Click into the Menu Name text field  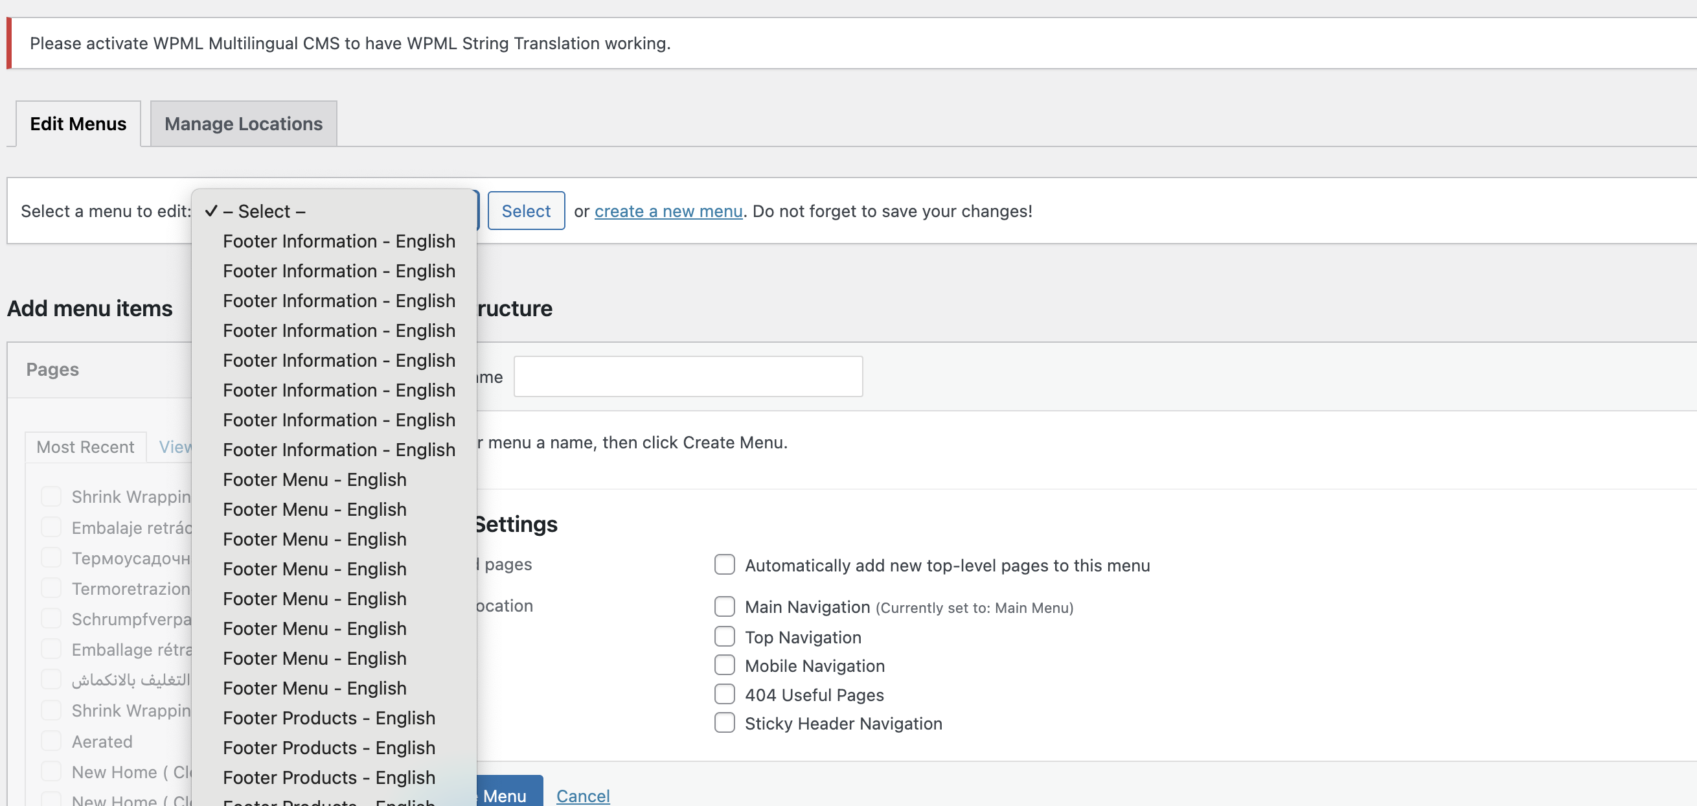coord(687,377)
